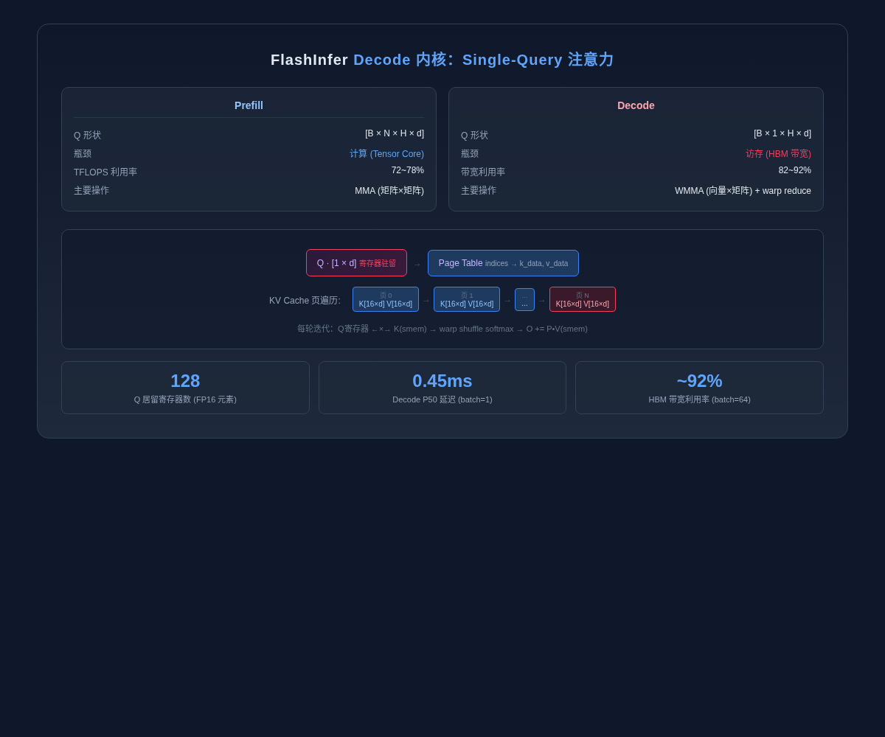Click the 72~78% TFLOPS utilization value

pos(408,170)
